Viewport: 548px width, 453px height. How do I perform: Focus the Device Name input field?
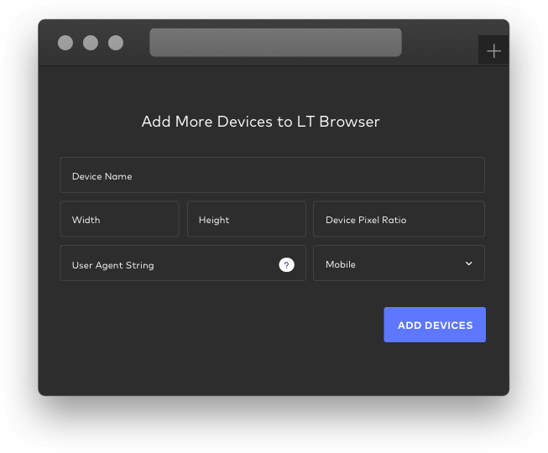point(272,175)
